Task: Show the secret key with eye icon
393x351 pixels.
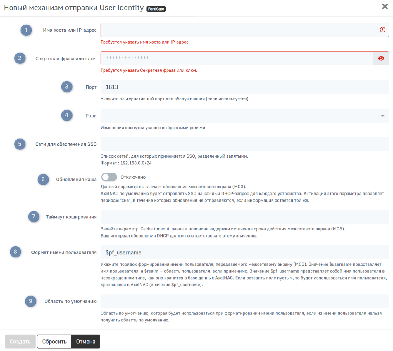Action: (x=381, y=58)
